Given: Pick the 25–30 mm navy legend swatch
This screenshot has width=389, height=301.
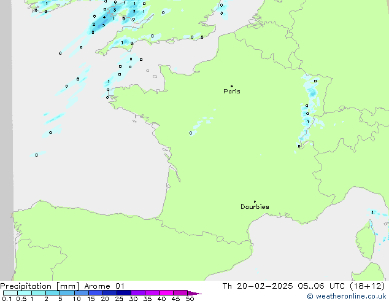Looking at the screenshot, I should point(124,293).
